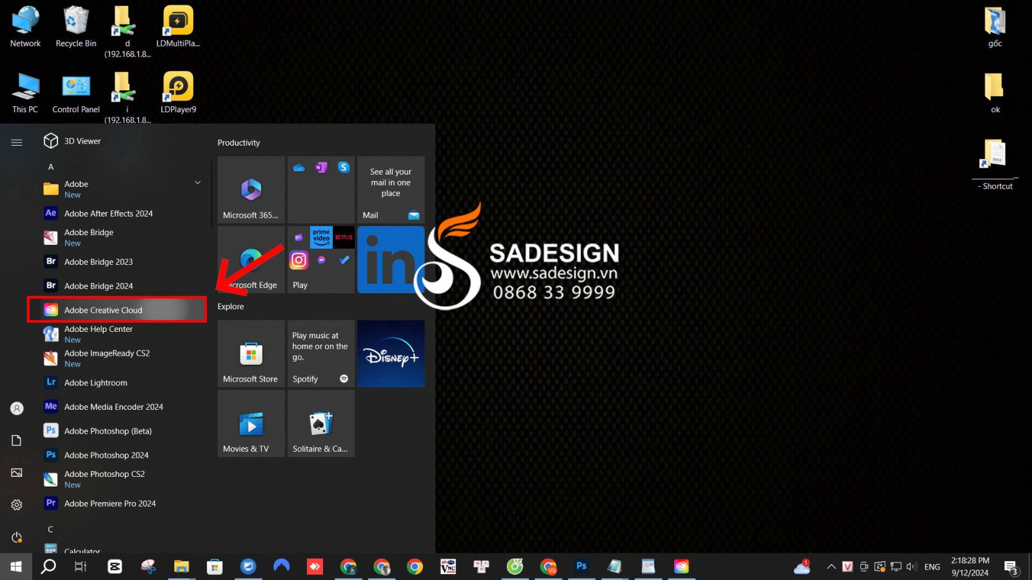Select the Recycle Bin desktop icon

click(76, 27)
